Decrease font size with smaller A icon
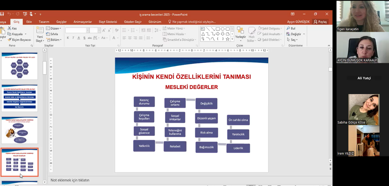 [x=109, y=30]
